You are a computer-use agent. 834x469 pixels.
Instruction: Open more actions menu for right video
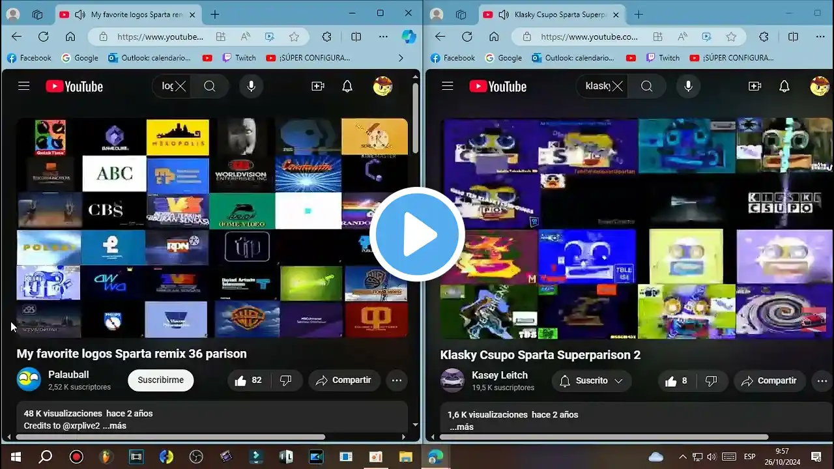pyautogui.click(x=821, y=381)
